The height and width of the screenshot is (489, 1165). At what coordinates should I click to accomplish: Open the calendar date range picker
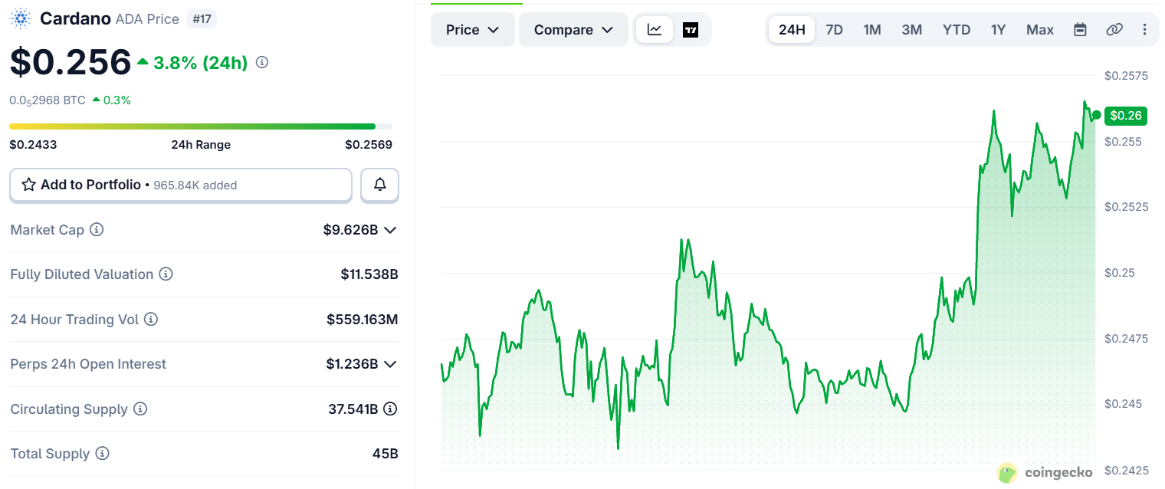pyautogui.click(x=1080, y=30)
